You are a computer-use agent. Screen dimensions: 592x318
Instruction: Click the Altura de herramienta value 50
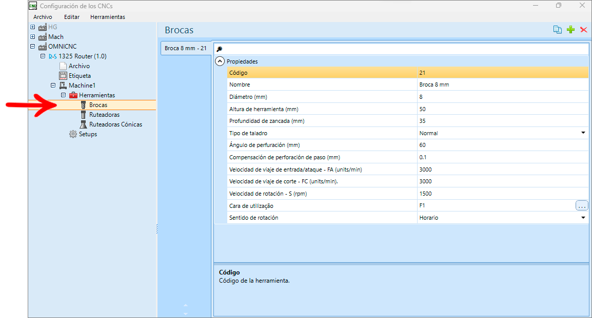pos(503,109)
